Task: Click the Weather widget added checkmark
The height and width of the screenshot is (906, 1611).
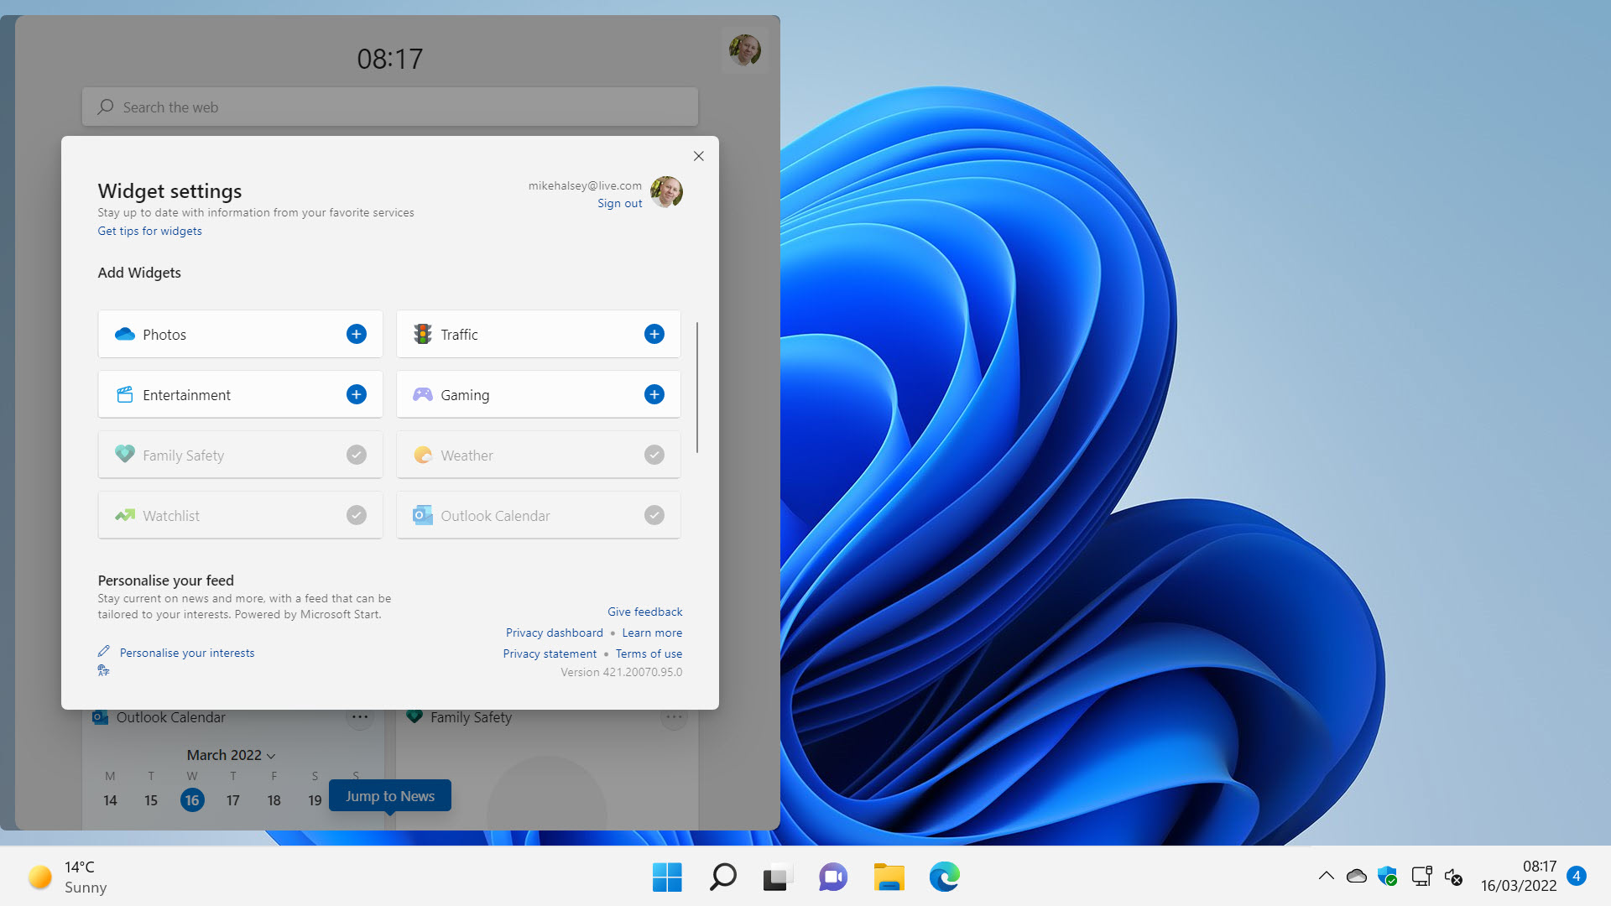Action: (x=654, y=455)
